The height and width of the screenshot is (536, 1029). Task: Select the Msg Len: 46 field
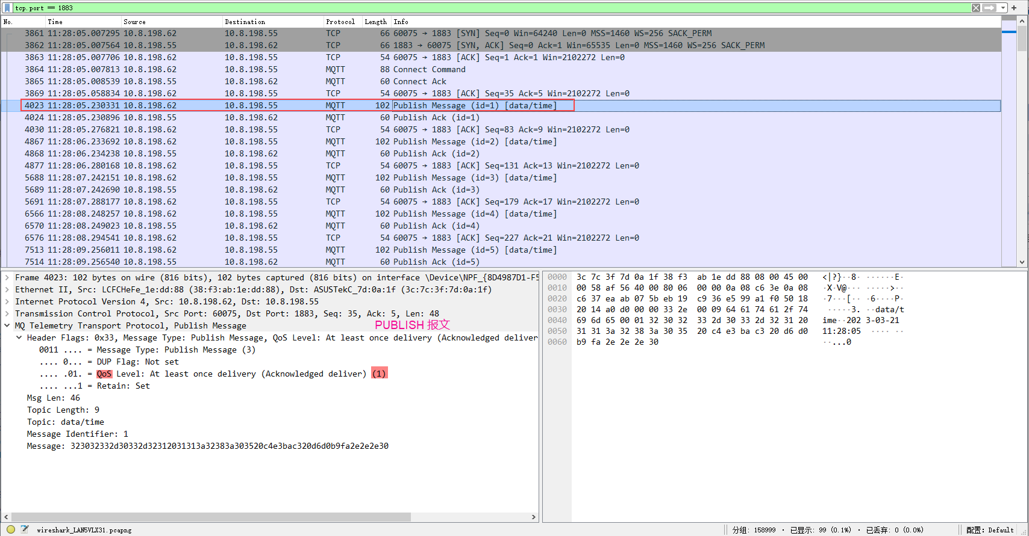(x=53, y=398)
